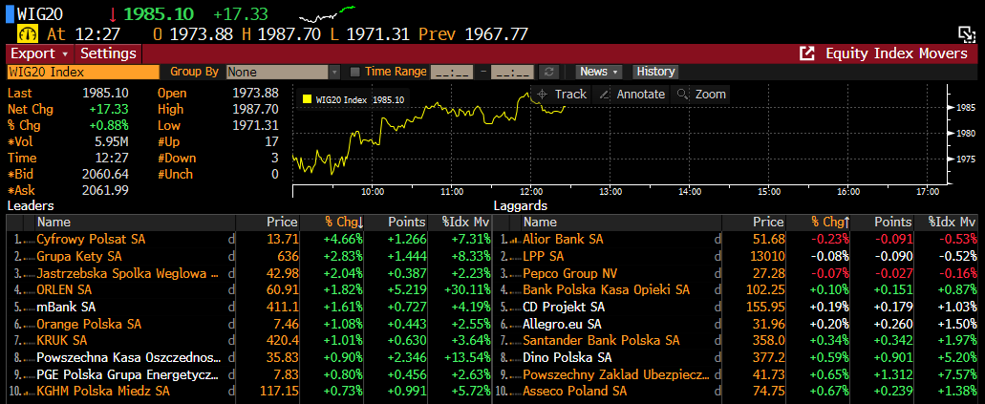Select Allegro.eu SA row
Screen dimensions: 985x404
[736, 324]
